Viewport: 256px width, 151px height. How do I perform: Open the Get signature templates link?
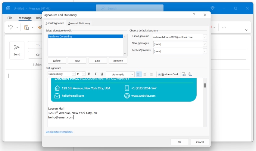click(59, 132)
